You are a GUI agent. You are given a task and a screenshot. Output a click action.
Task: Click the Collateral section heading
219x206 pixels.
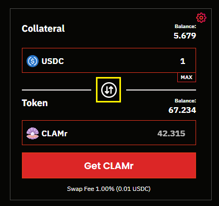click(x=43, y=29)
